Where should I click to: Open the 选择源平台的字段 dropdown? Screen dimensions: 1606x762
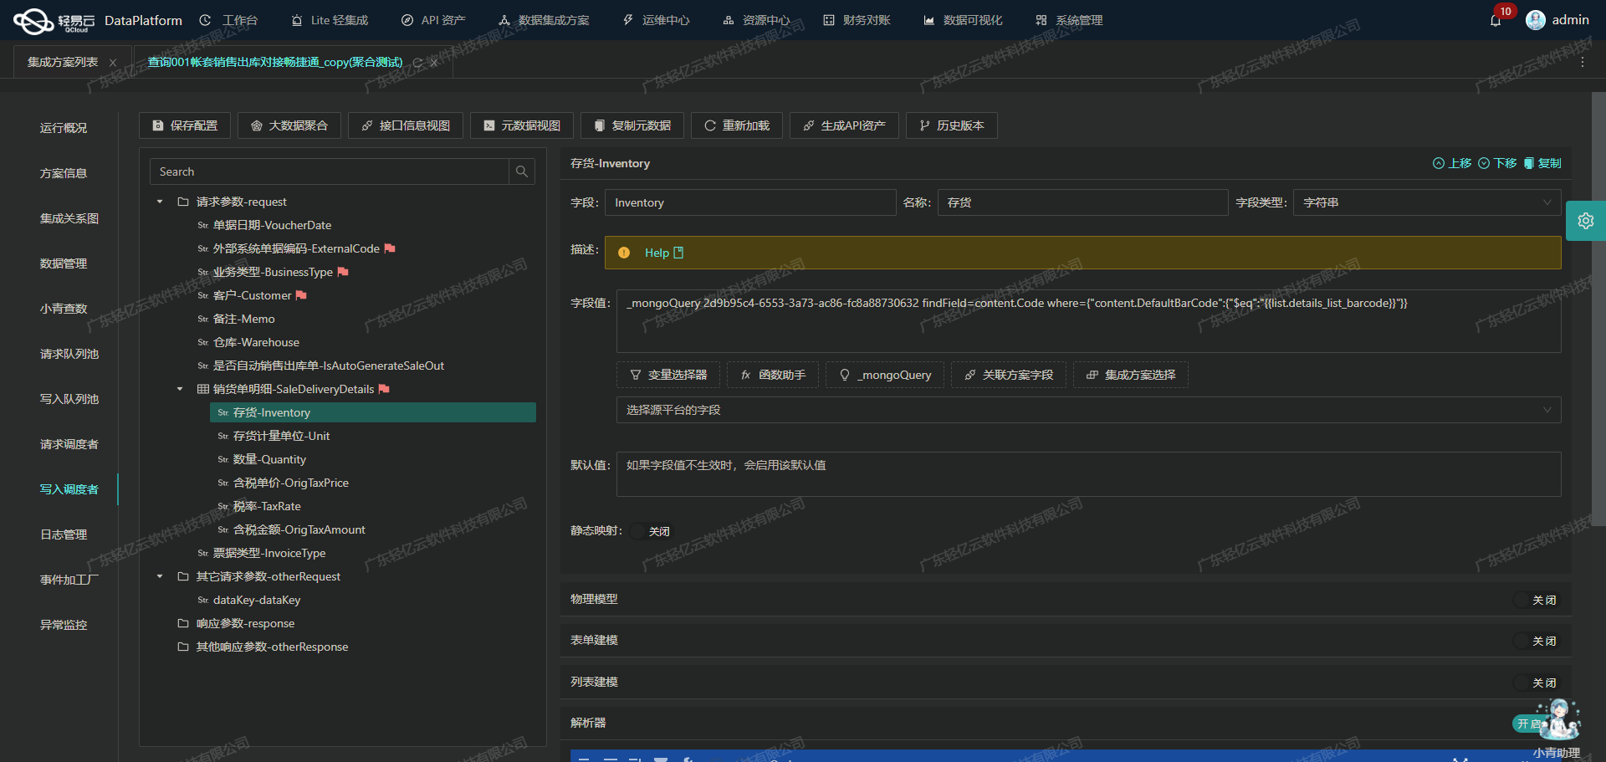pyautogui.click(x=1087, y=410)
